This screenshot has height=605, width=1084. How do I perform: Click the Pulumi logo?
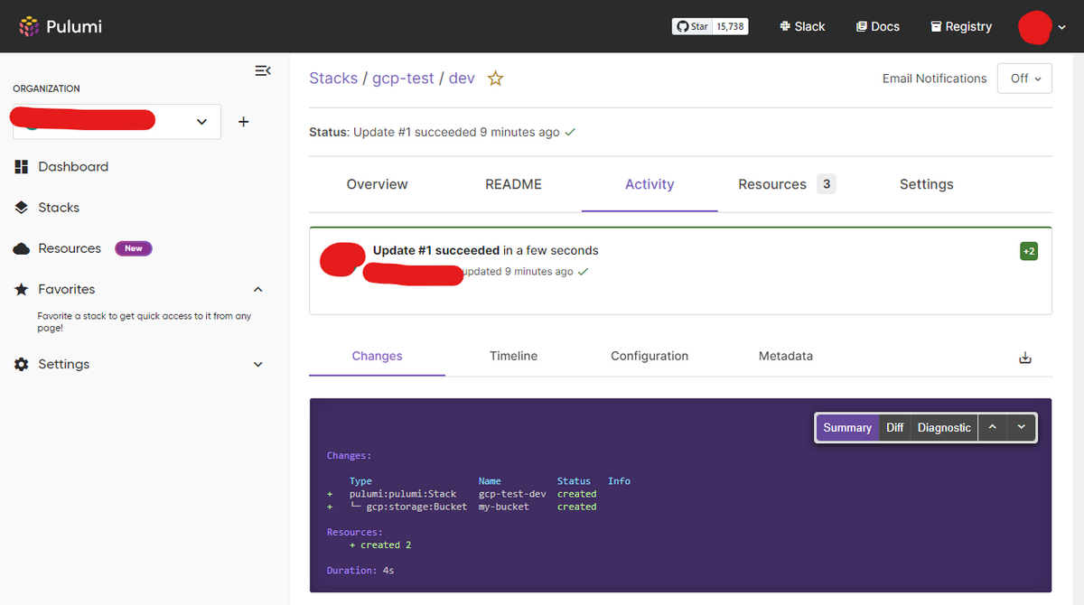point(61,26)
